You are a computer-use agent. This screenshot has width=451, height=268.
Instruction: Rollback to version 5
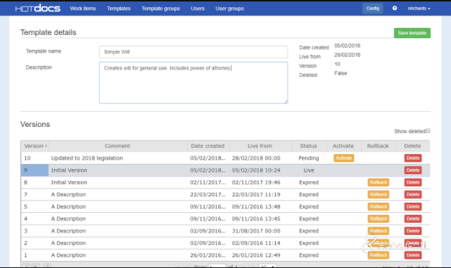pos(378,206)
